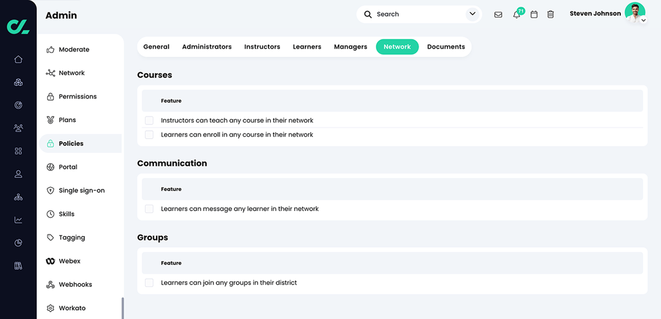Click the Single sign-on shield icon
The image size is (661, 319).
coord(50,190)
